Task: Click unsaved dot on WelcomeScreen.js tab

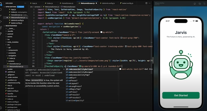Action: coord(96,3)
